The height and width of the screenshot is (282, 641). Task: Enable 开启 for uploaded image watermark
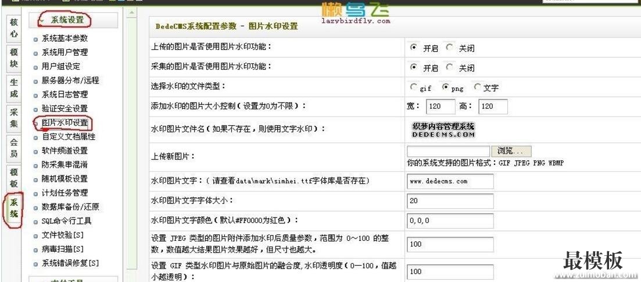414,48
